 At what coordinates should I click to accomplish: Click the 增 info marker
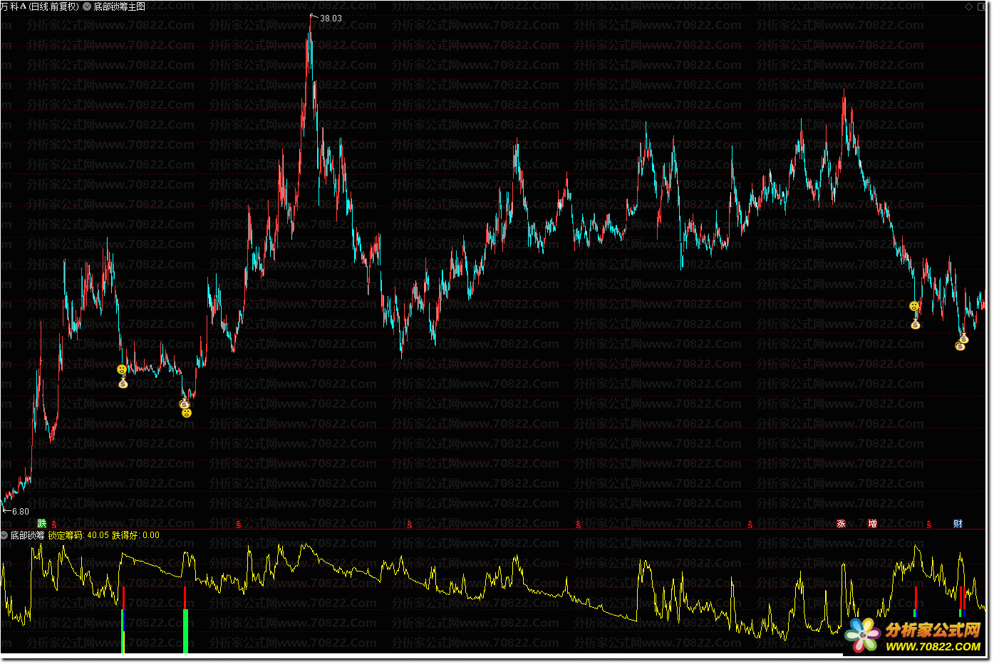(873, 524)
